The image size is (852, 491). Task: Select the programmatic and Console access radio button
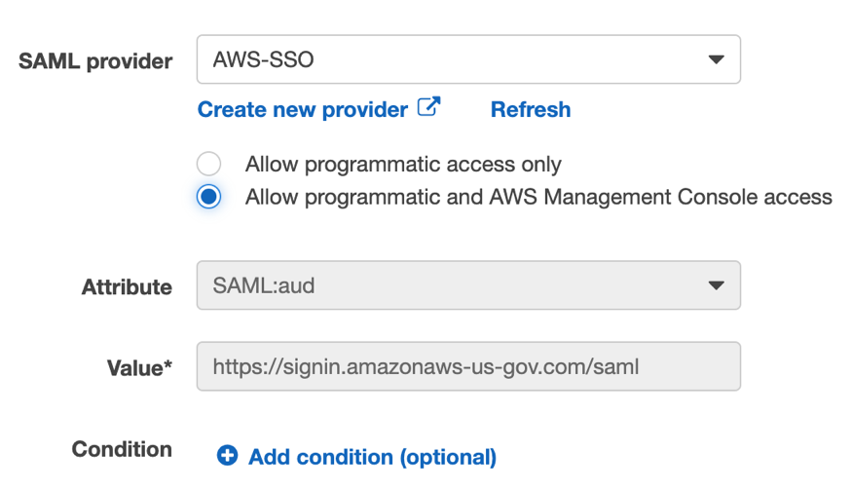[x=208, y=197]
